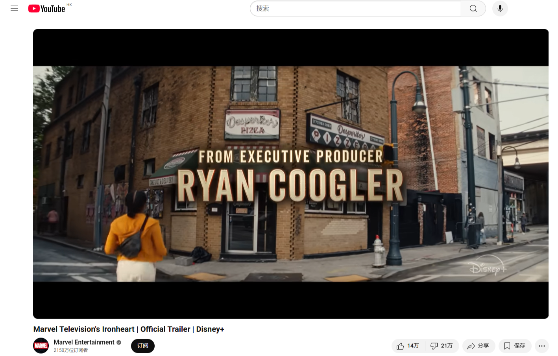Click the 2150万 subscriber count text
This screenshot has width=558, height=356.
coord(71,350)
